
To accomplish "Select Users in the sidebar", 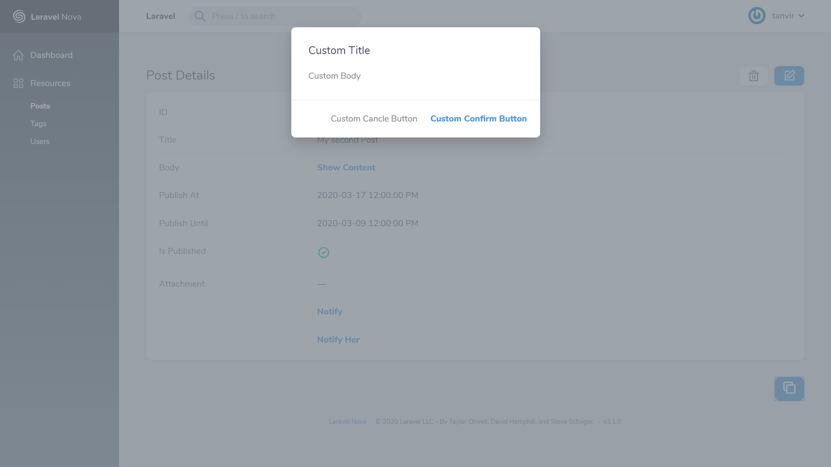I will pos(40,141).
